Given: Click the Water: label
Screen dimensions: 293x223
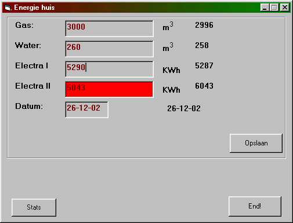Looking at the screenshot, I should point(28,46).
